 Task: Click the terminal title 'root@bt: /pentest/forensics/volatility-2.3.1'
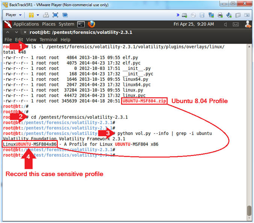click(81, 32)
